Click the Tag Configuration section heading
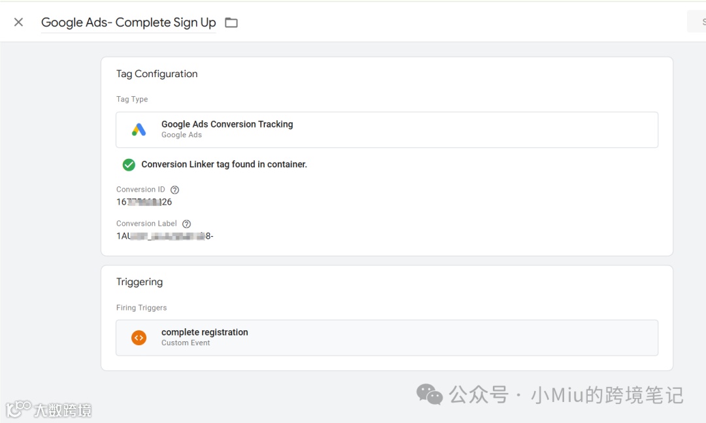The width and height of the screenshot is (706, 423). [x=157, y=74]
